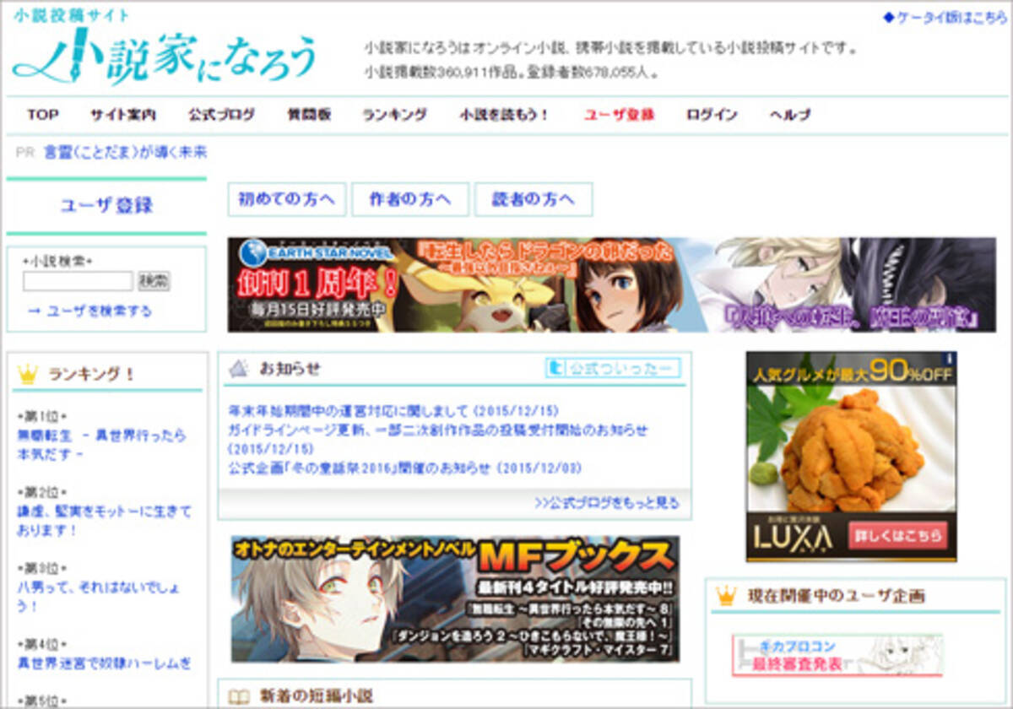Viewport: 1013px width, 709px height.
Task: Click the 新着の短編小説 heading
Action: pos(315,696)
